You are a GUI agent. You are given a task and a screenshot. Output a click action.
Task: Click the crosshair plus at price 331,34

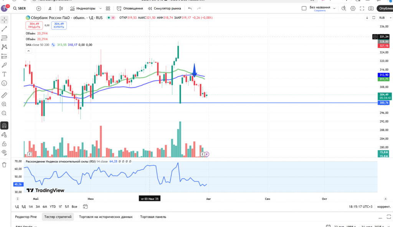[x=375, y=36]
